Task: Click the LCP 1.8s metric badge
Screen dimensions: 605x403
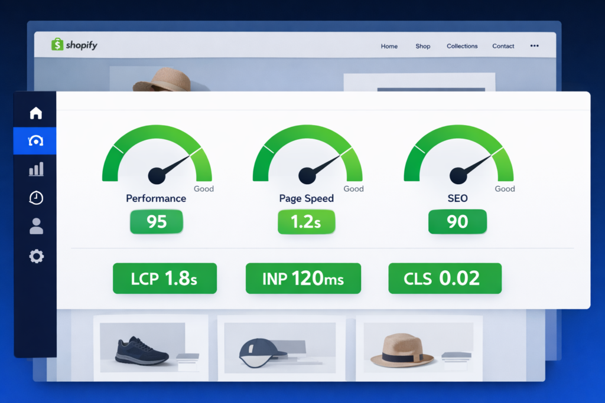Action: tap(165, 278)
